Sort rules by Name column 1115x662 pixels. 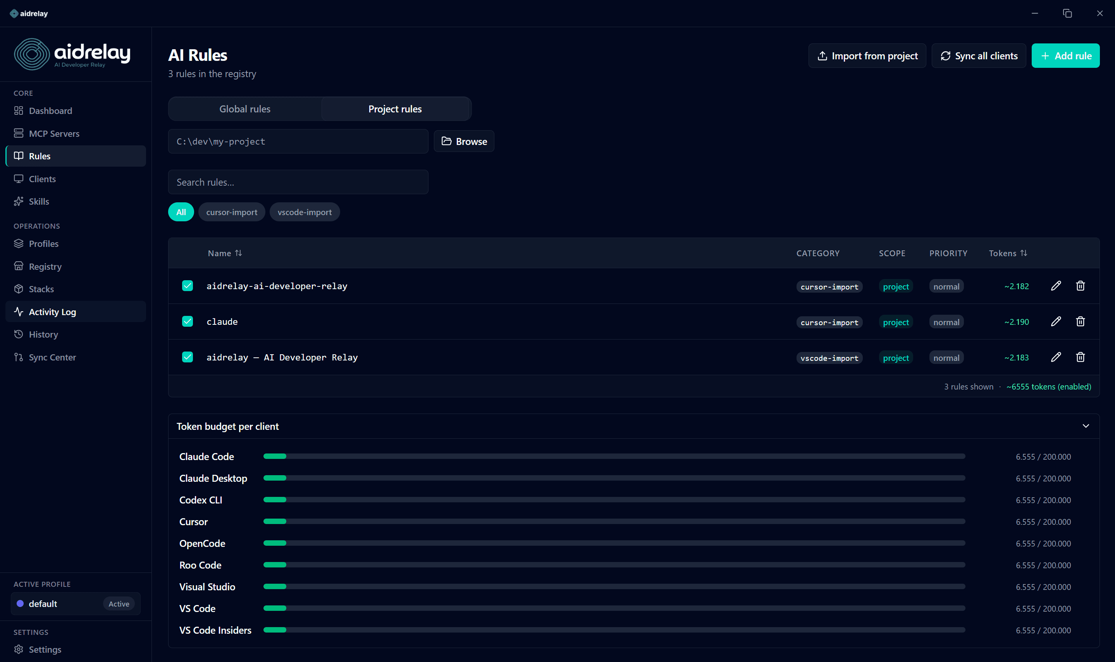(225, 253)
